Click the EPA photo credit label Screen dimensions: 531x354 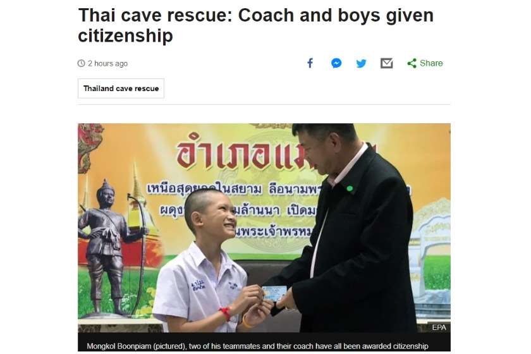pyautogui.click(x=439, y=327)
